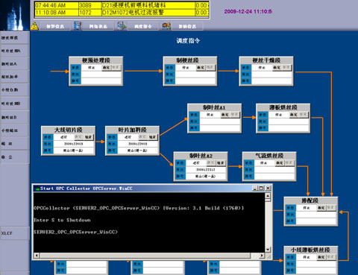This screenshot has height=275, width=358.
Task: Click the console window title bar icon
Action: coord(37,189)
